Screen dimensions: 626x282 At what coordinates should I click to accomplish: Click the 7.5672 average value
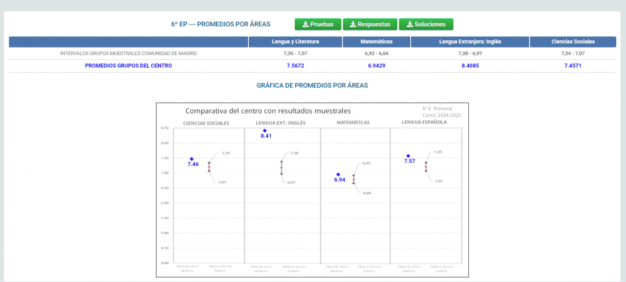(x=295, y=66)
